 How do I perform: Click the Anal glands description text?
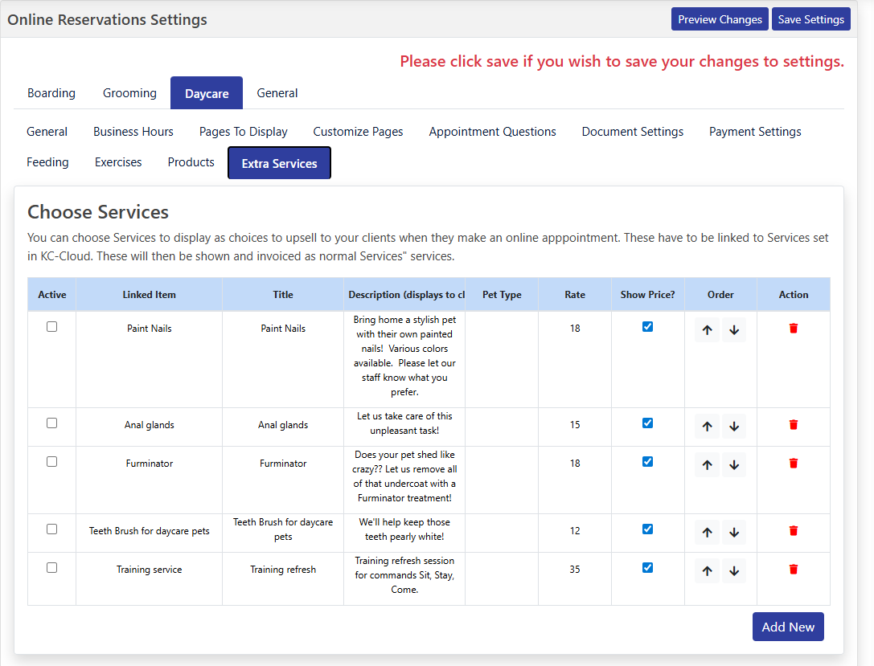(x=404, y=423)
